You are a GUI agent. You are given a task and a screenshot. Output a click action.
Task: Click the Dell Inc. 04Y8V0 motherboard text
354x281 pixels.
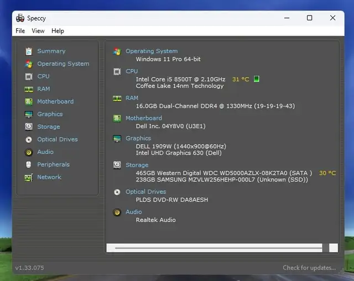170,126
